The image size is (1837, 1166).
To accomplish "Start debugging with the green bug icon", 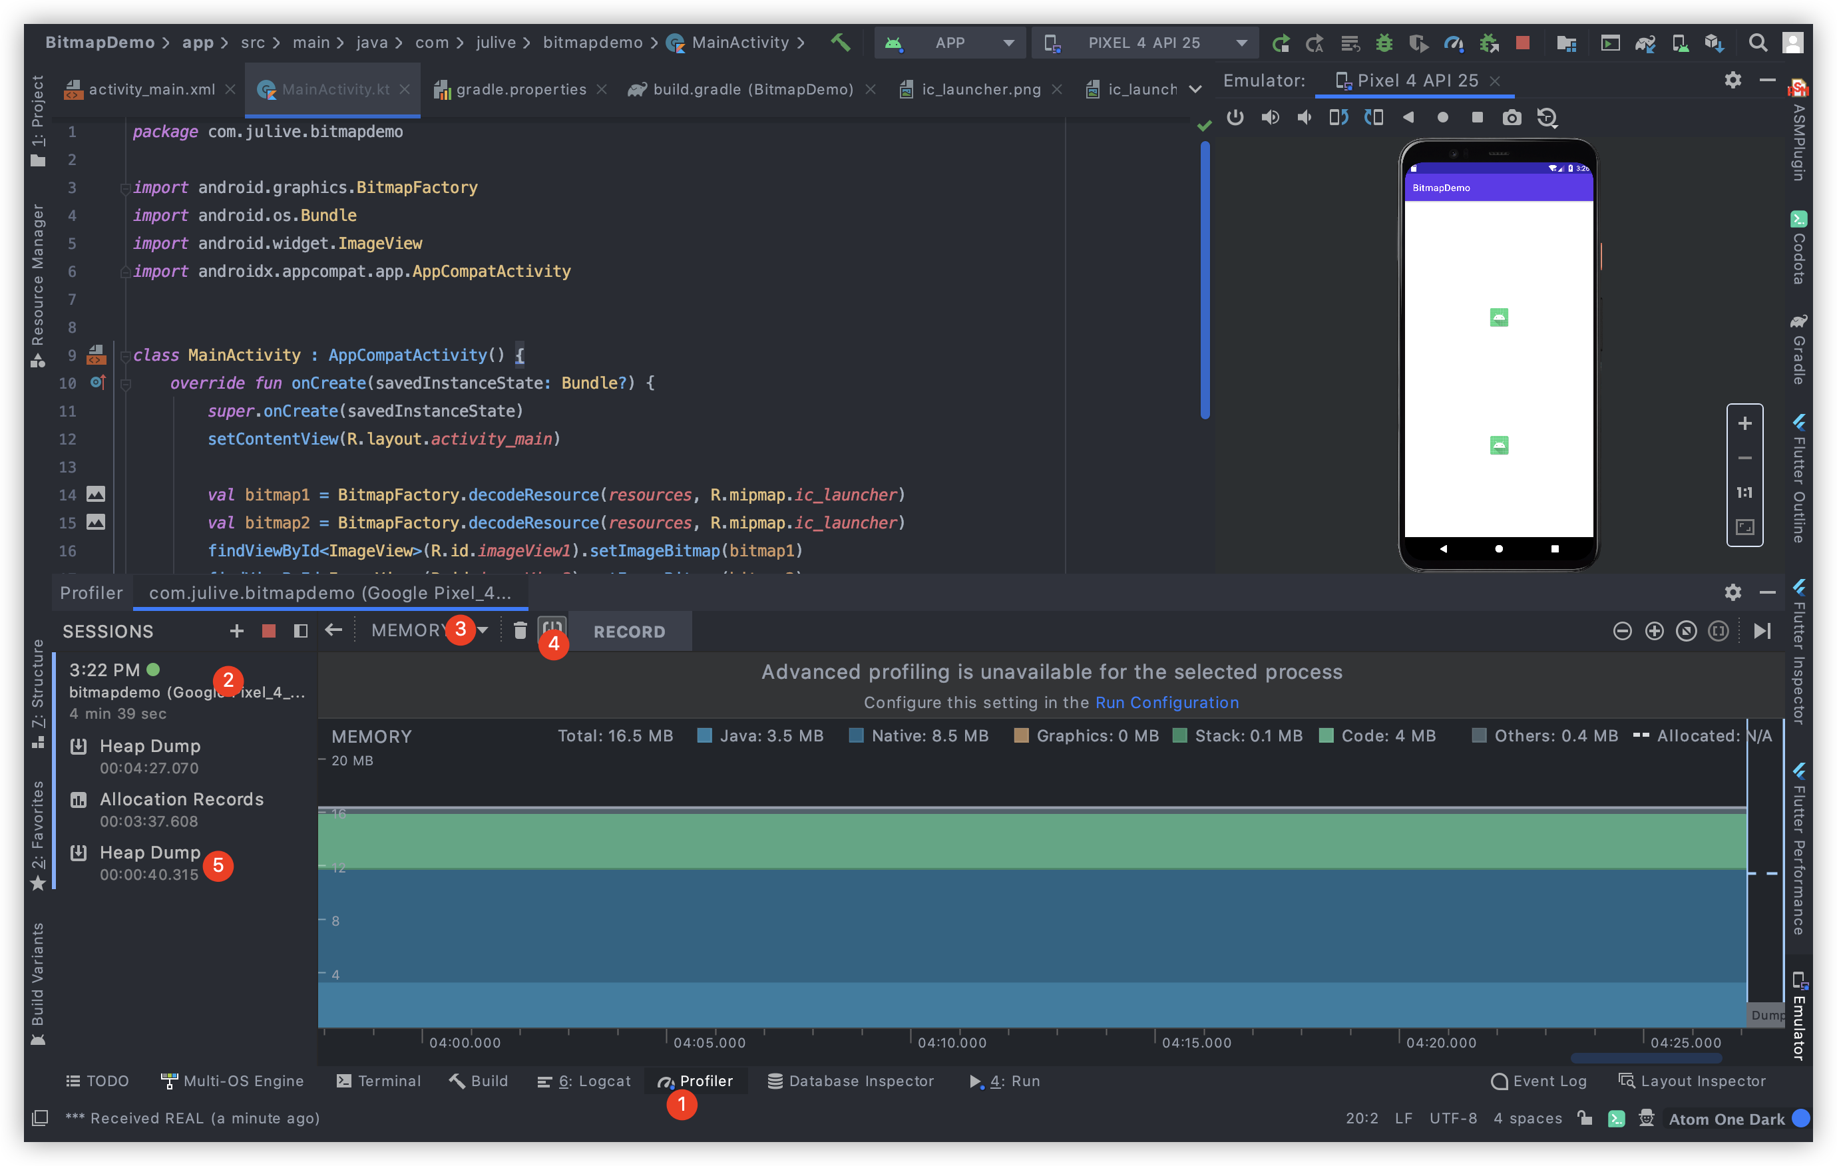I will [1384, 43].
